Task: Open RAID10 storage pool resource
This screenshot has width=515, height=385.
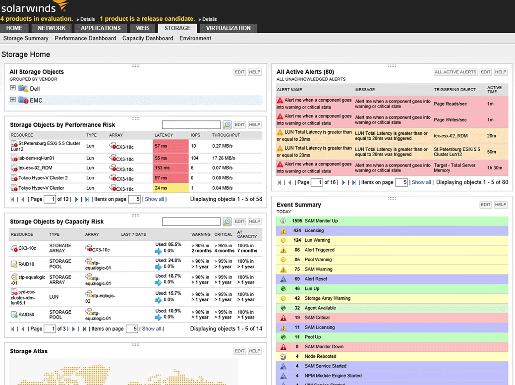Action: click(26, 264)
